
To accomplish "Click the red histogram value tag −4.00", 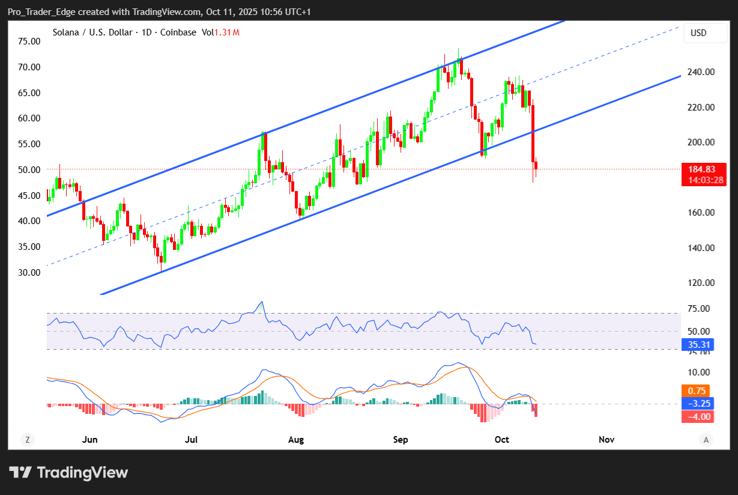I will click(697, 416).
